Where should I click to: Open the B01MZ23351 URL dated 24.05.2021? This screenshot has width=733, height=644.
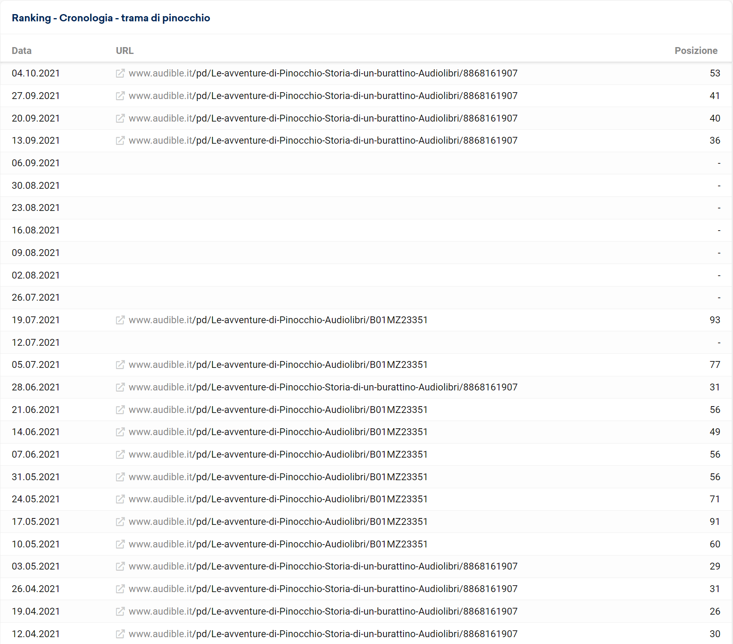pyautogui.click(x=278, y=499)
